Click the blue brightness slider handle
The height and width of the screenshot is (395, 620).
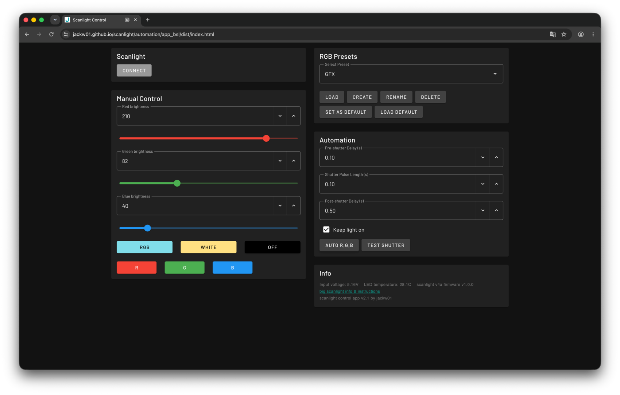coord(147,228)
